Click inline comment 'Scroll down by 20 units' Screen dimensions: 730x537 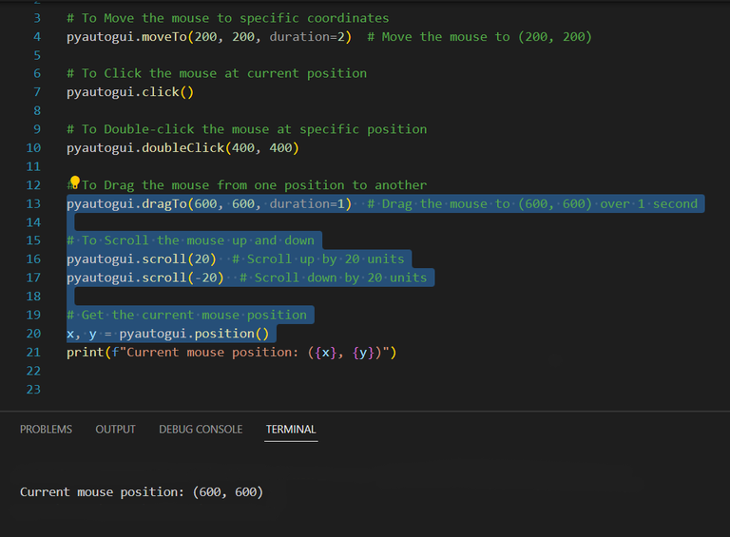(x=333, y=278)
